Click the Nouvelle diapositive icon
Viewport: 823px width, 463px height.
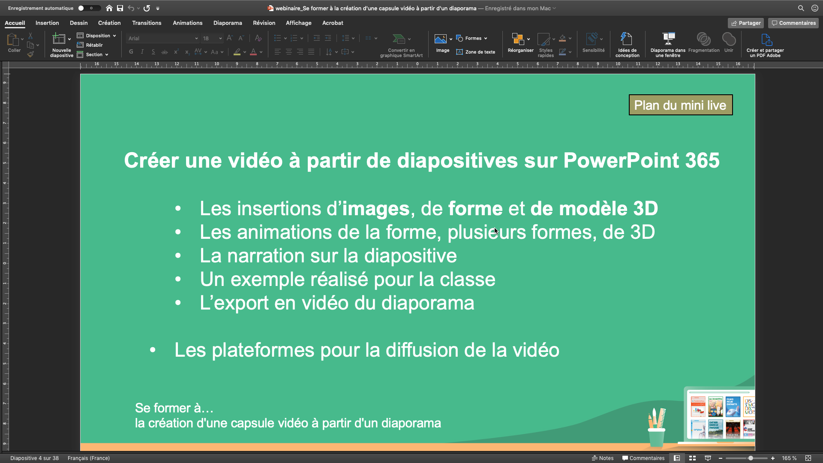tap(59, 39)
